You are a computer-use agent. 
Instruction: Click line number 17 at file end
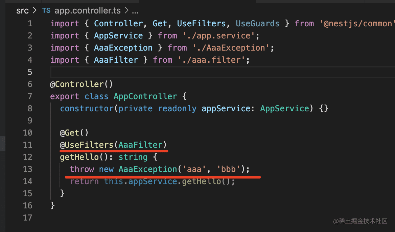click(28, 218)
